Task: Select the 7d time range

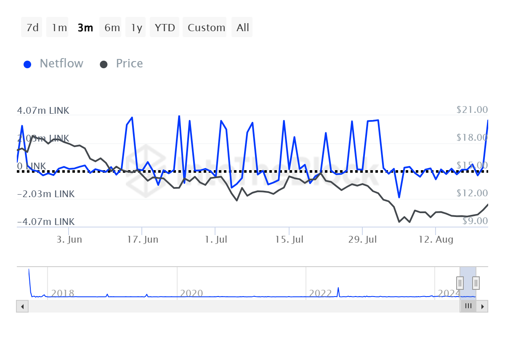Action: click(32, 28)
